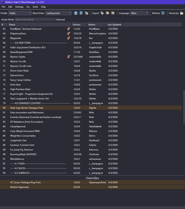Click the vertical scrollbar of the mods list

pyautogui.click(x=184, y=107)
